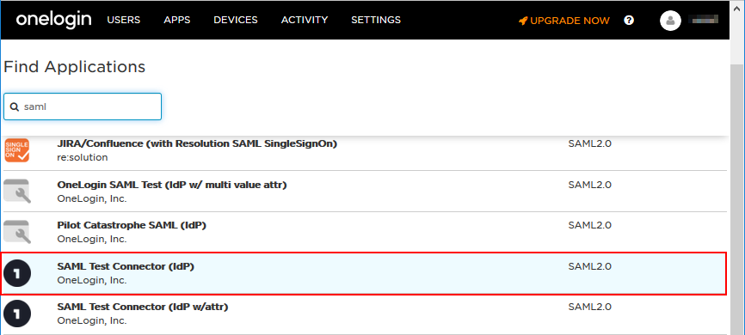This screenshot has height=335, width=745.
Task: Select SAML Test Connector (IdP) title
Action: coord(126,266)
